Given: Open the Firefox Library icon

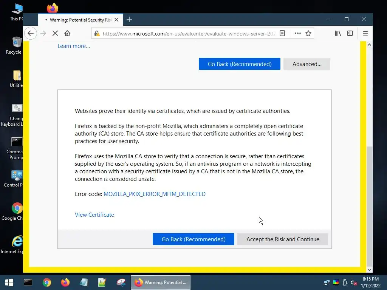Looking at the screenshot, I should click(x=338, y=33).
